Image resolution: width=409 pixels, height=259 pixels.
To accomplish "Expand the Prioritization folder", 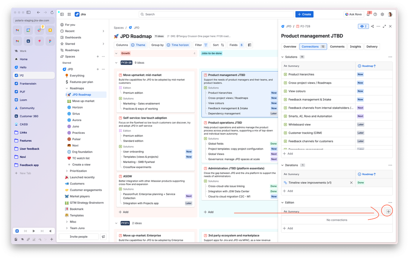I will 67,171.
